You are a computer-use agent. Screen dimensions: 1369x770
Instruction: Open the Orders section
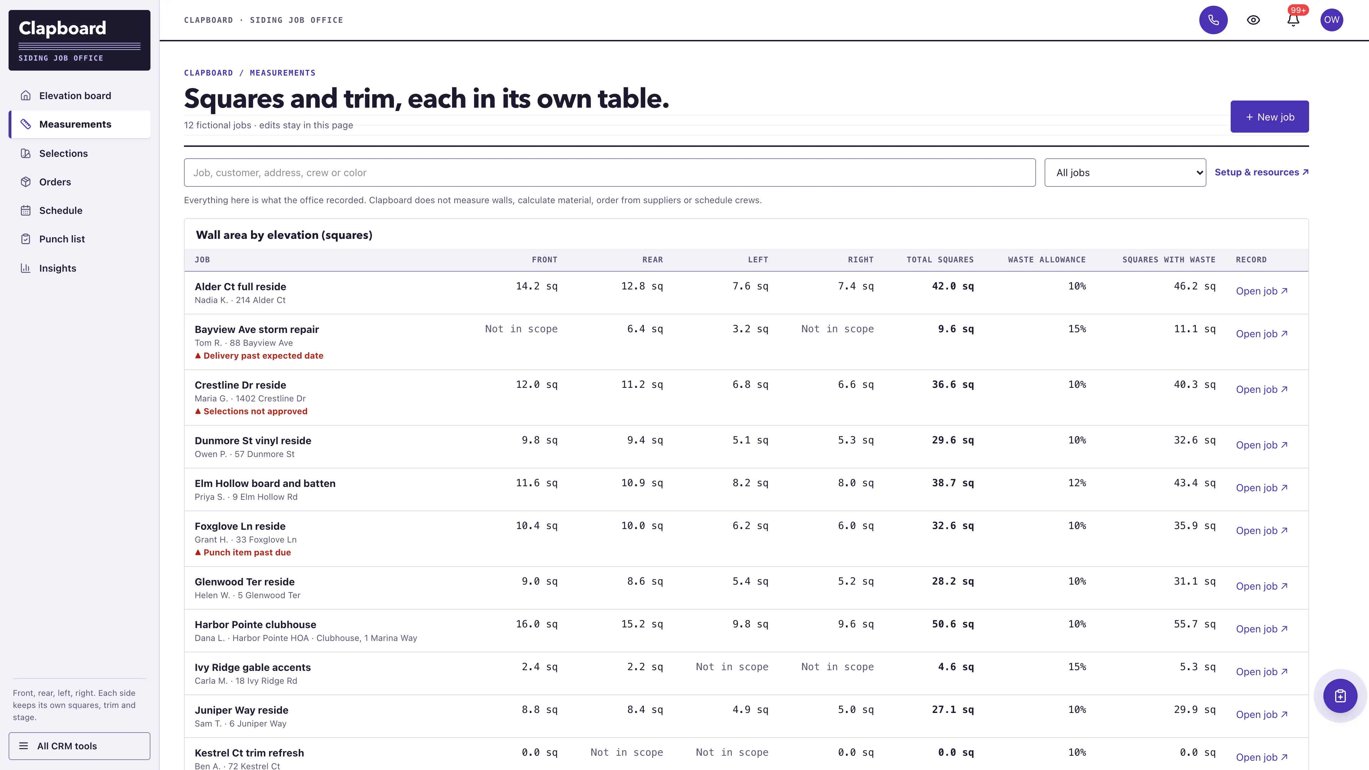(80, 182)
